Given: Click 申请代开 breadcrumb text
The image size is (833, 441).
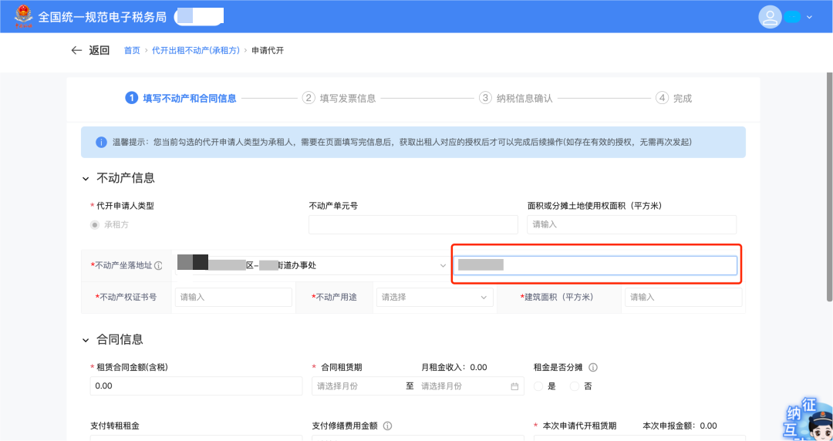Looking at the screenshot, I should 267,50.
